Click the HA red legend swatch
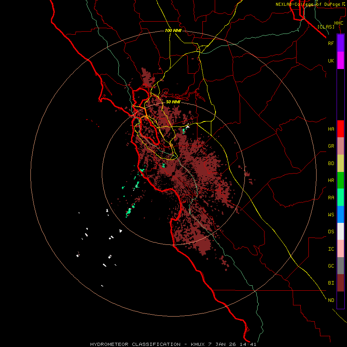Viewport: 347px width, 347px height. [x=340, y=129]
